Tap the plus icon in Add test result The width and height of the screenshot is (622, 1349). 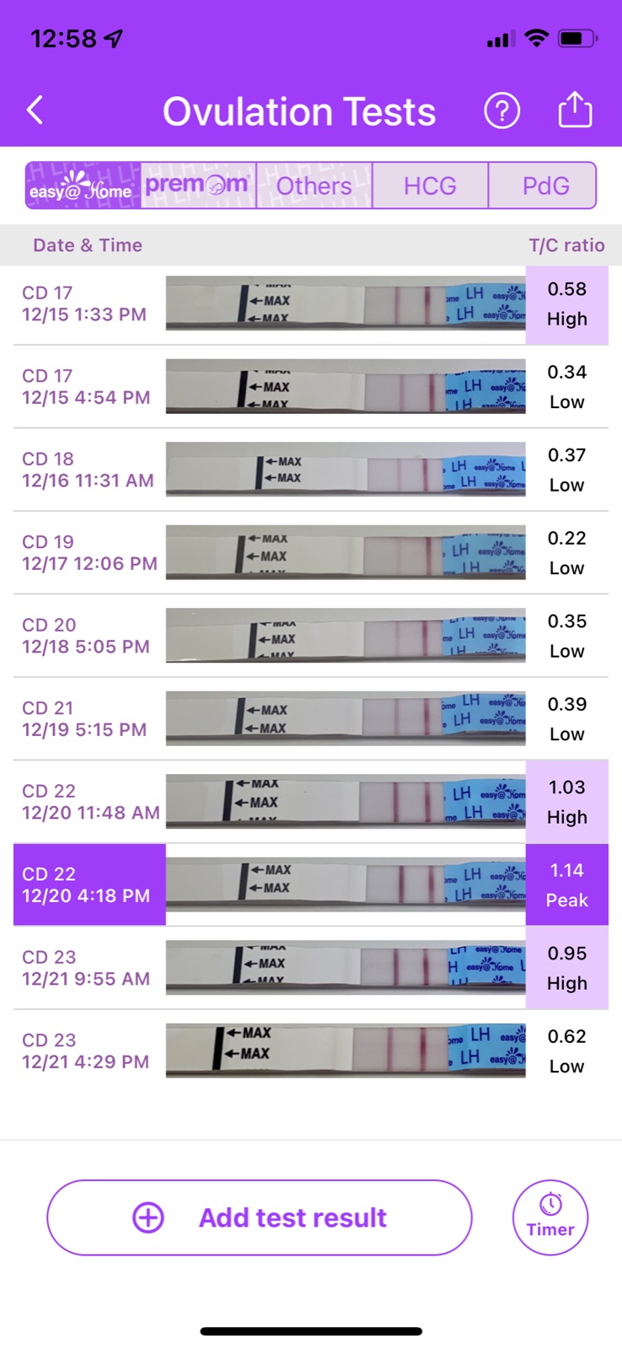click(148, 1217)
